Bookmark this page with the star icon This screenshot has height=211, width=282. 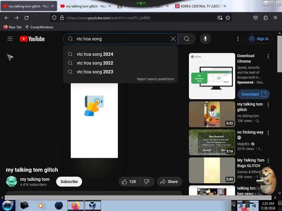(x=228, y=18)
